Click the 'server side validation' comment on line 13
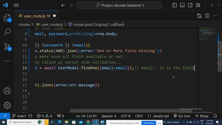This screenshot has height=125, width=222. pyautogui.click(x=93, y=62)
